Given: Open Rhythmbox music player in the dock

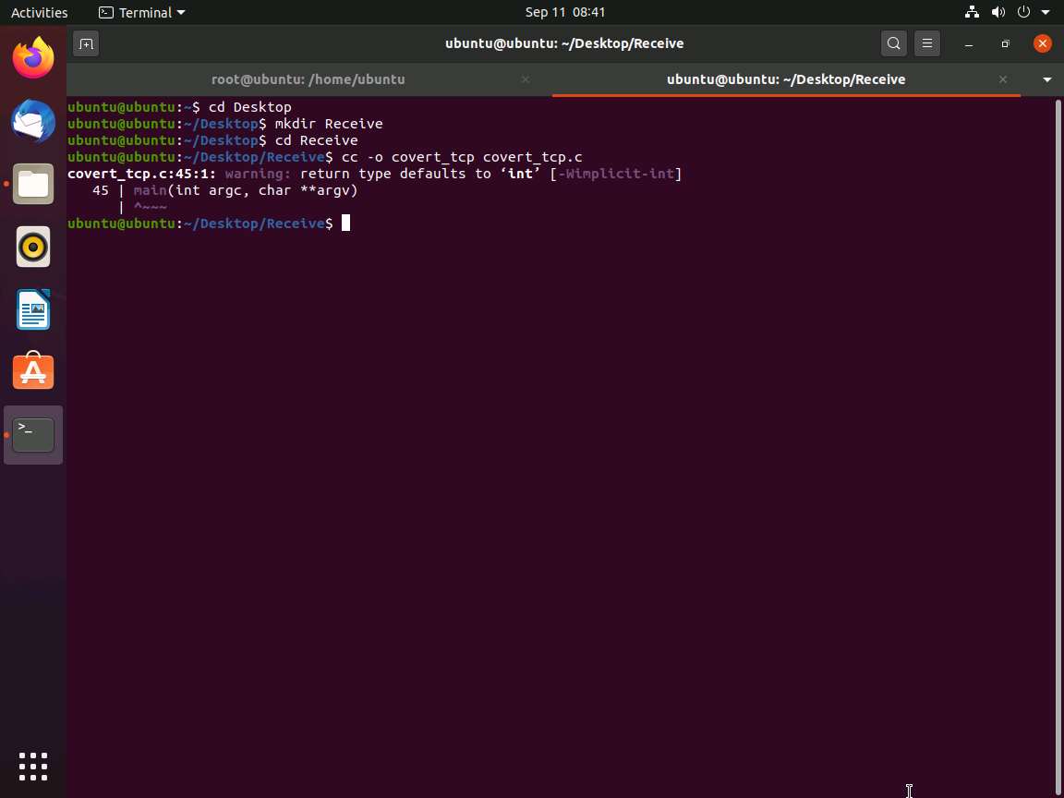Looking at the screenshot, I should 33,247.
